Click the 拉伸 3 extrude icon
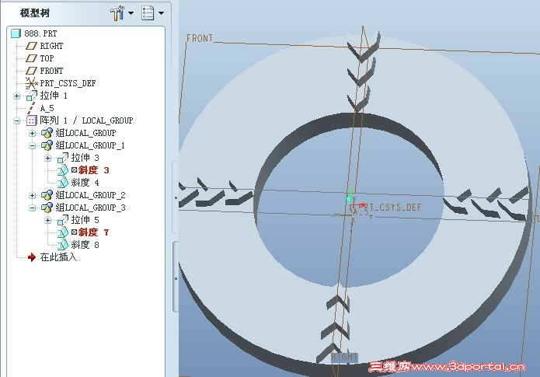Screen dimensions: 540x377 click(63, 158)
